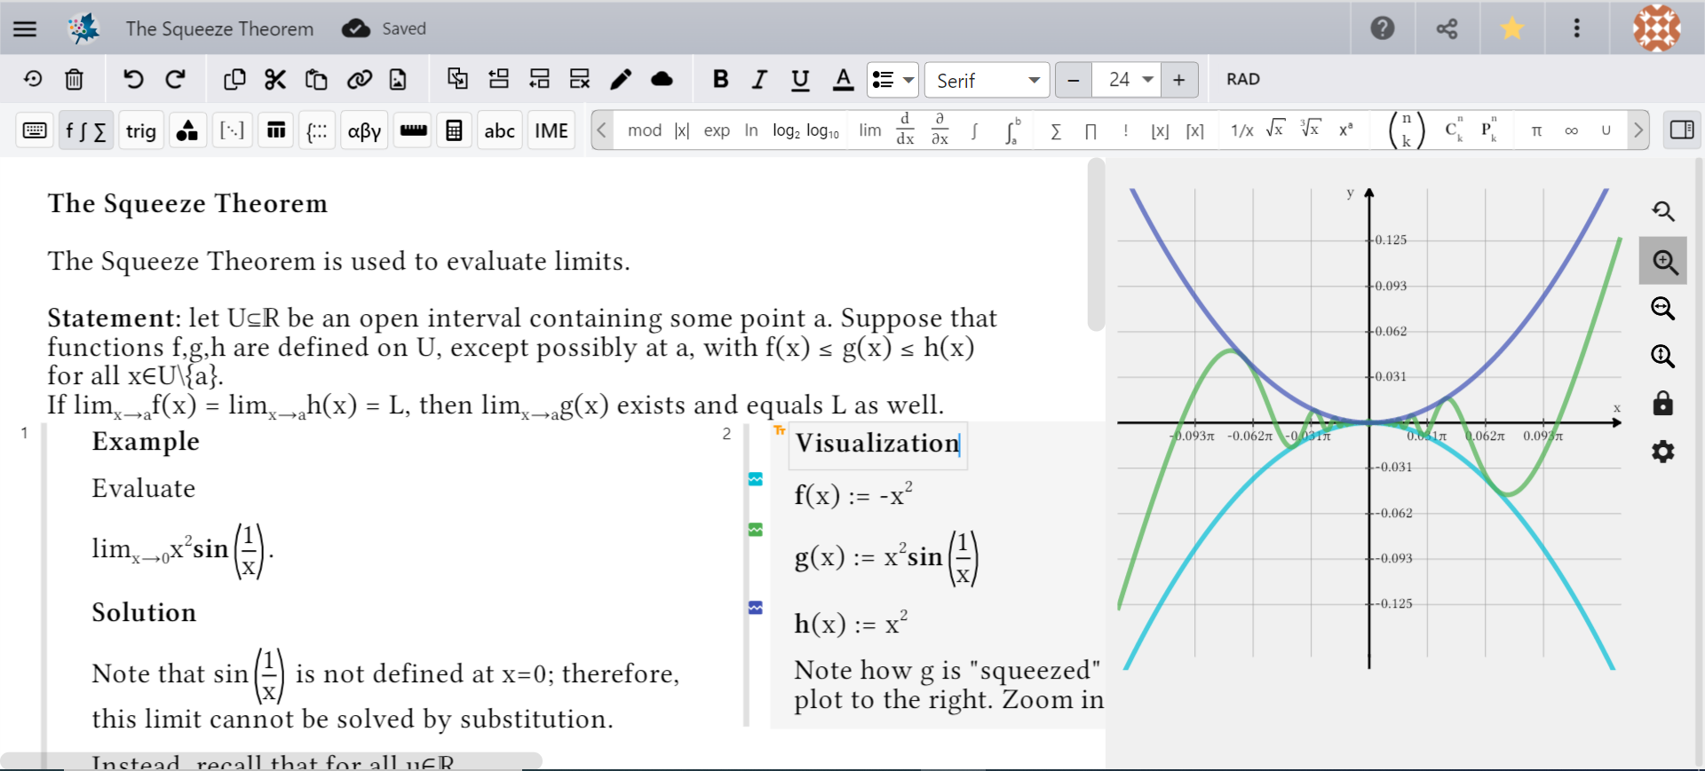Viewport: 1705px width, 771px height.
Task: Open the three-dot more options menu
Action: (x=1577, y=28)
